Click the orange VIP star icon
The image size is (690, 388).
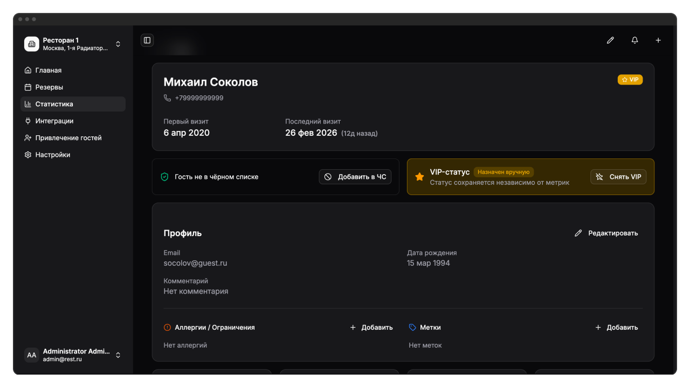(419, 177)
